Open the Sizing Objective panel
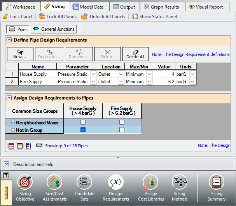Screen dimensions: 236x206 [25, 187]
